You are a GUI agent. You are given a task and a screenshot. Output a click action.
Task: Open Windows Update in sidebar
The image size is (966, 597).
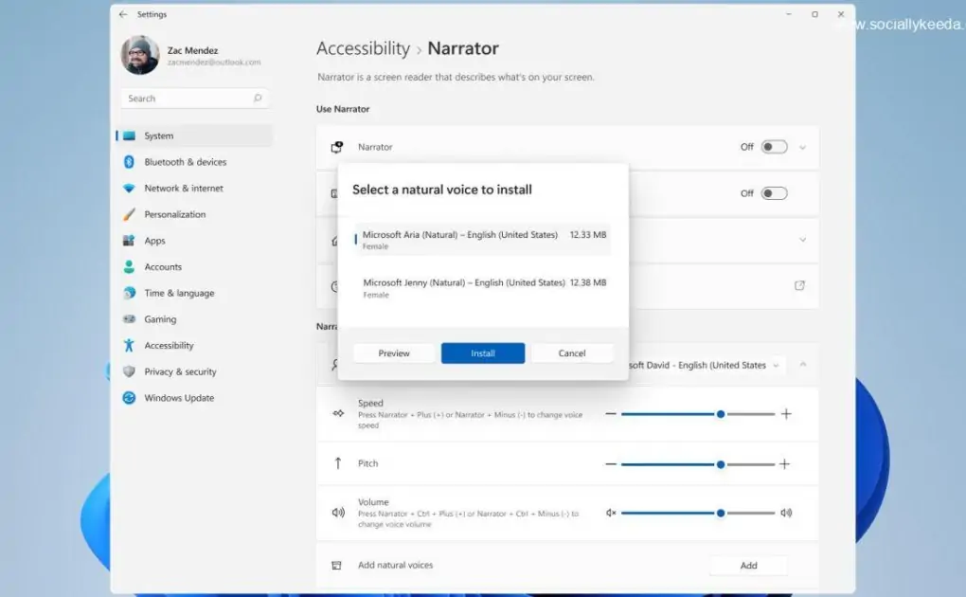(x=194, y=398)
